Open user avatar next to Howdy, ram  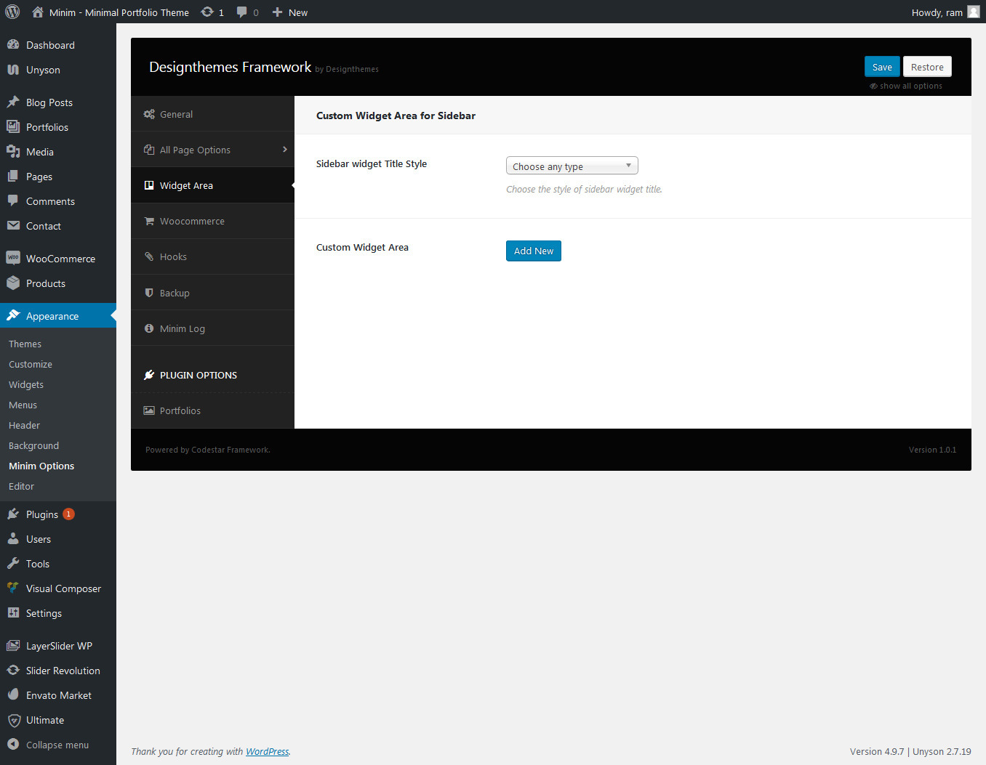pyautogui.click(x=974, y=12)
